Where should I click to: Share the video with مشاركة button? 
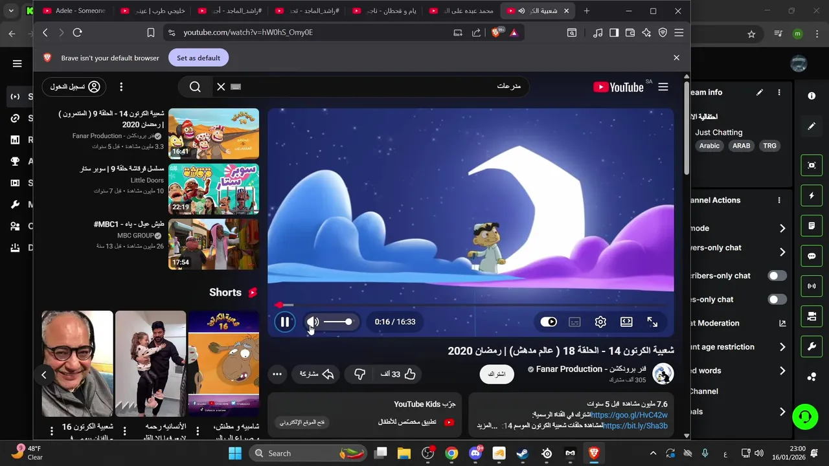tap(315, 374)
